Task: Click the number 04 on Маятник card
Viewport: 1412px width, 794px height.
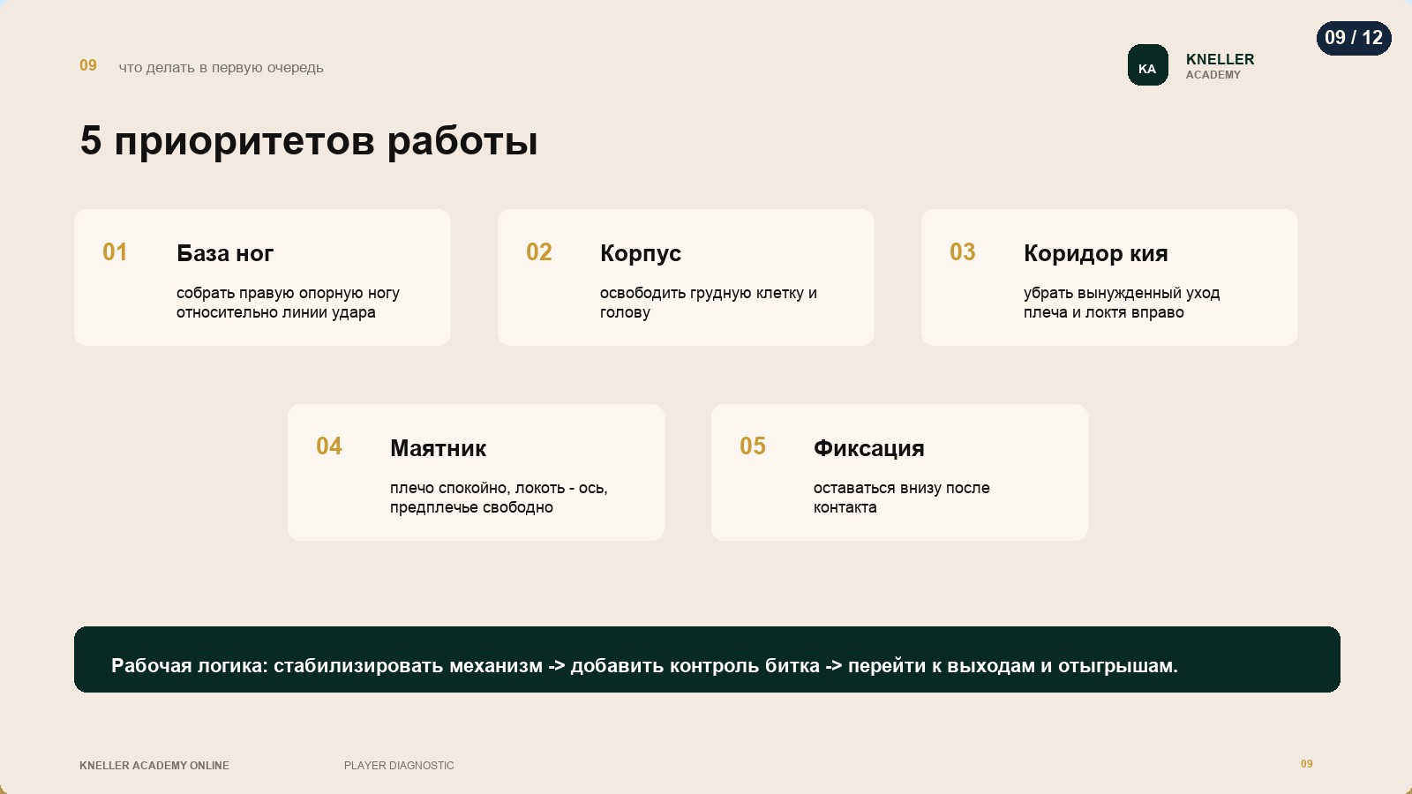Action: [x=329, y=446]
